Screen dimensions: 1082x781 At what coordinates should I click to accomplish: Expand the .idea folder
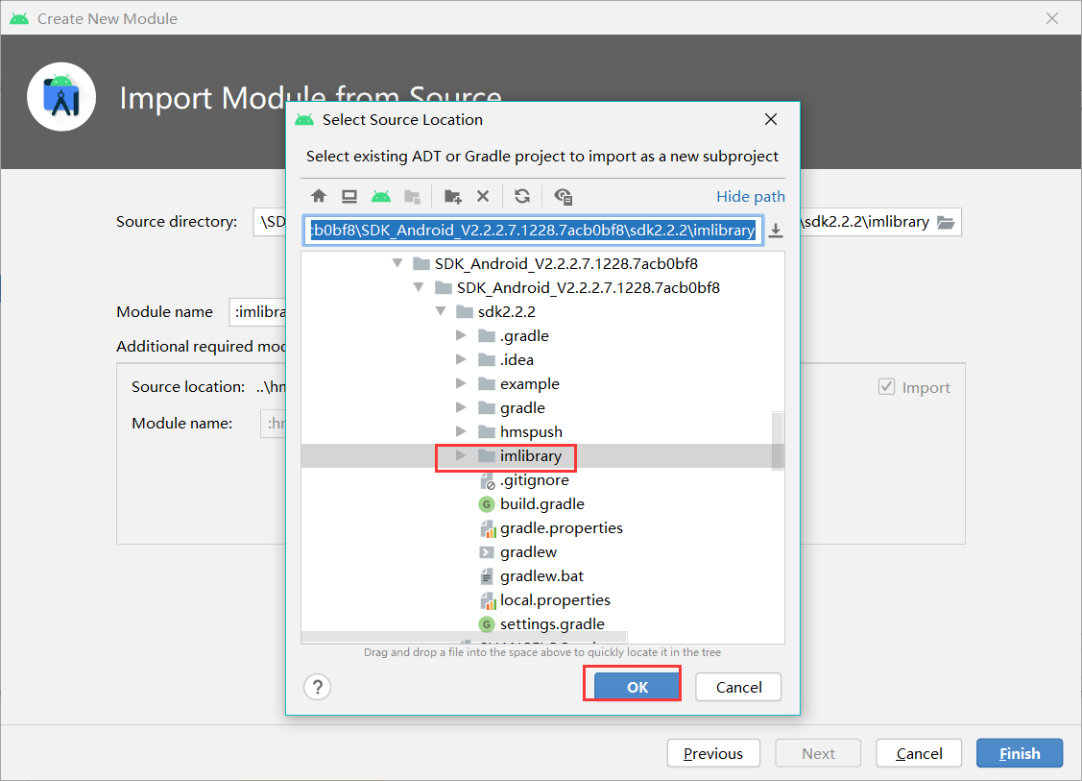461,359
